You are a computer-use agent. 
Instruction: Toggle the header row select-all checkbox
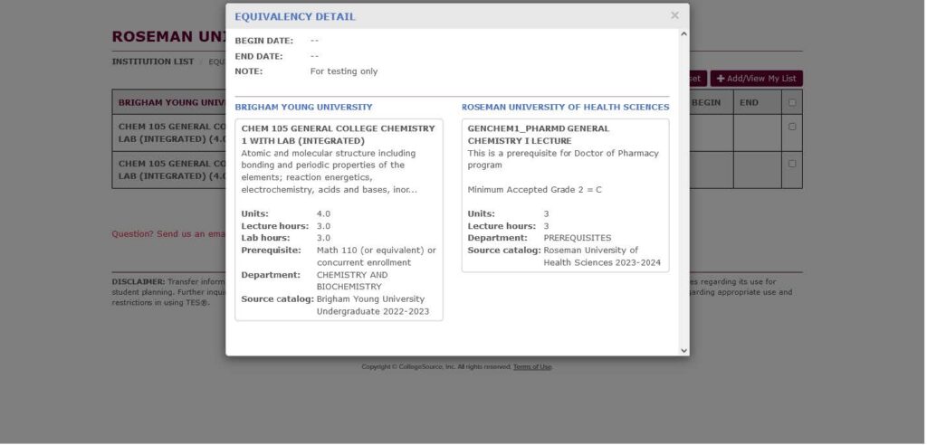tap(791, 102)
